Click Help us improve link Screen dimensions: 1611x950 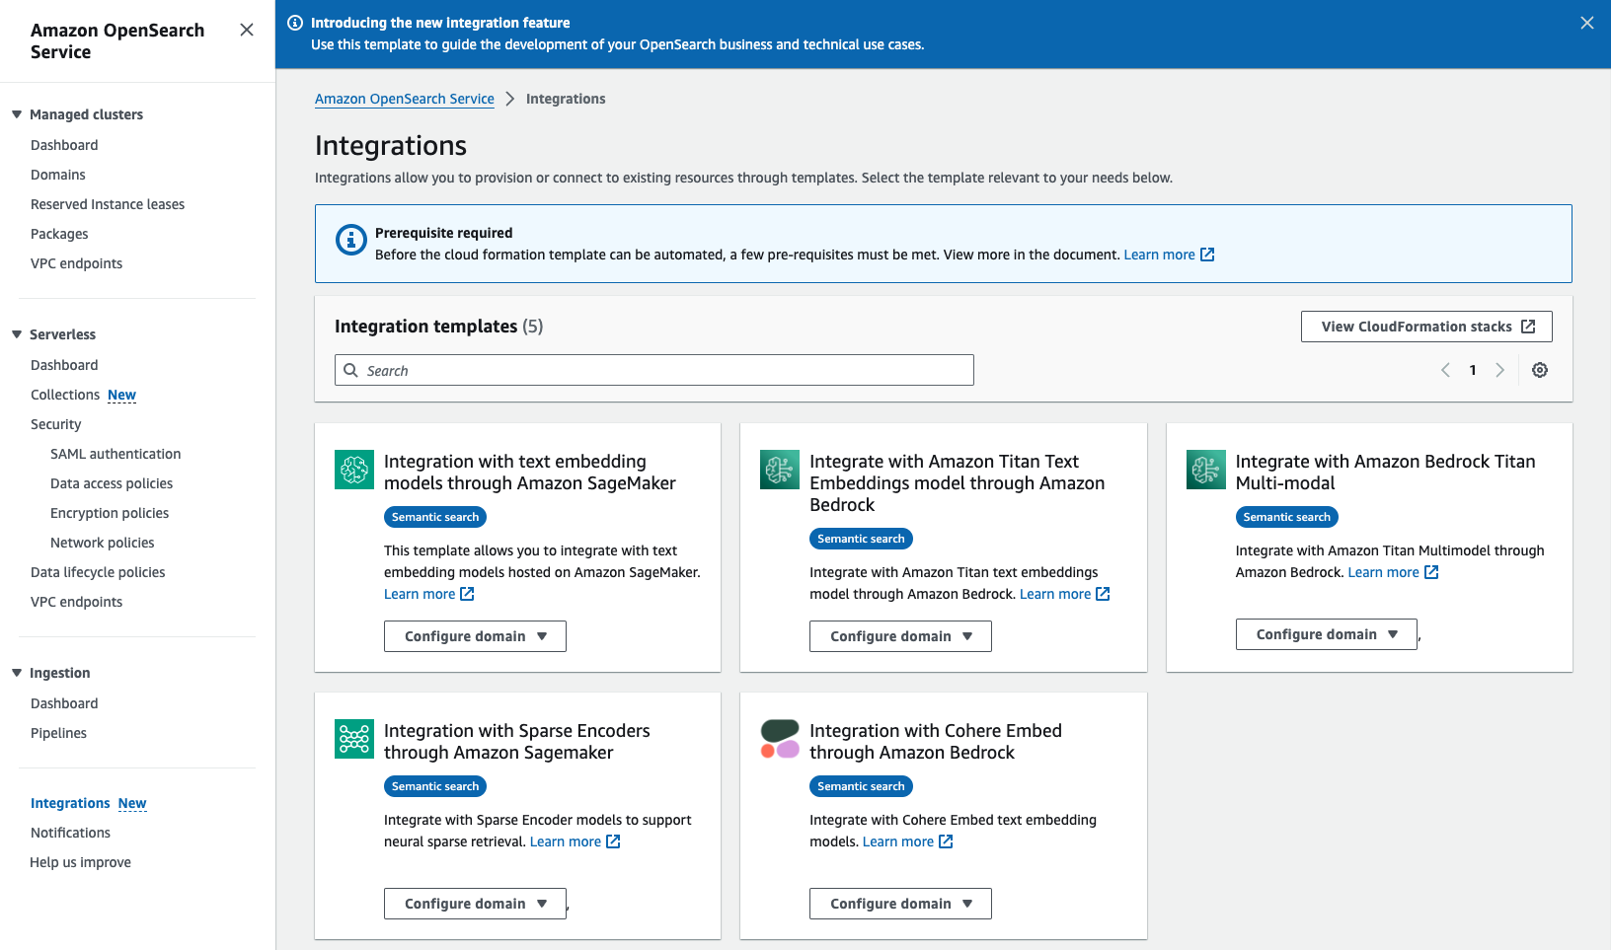coord(80,862)
